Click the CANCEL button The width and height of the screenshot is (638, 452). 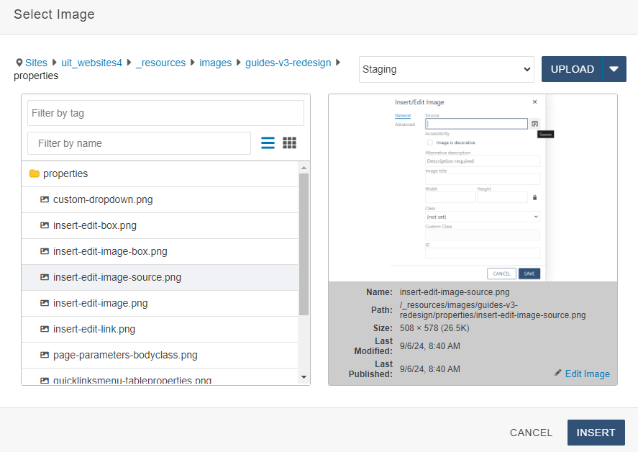(531, 433)
